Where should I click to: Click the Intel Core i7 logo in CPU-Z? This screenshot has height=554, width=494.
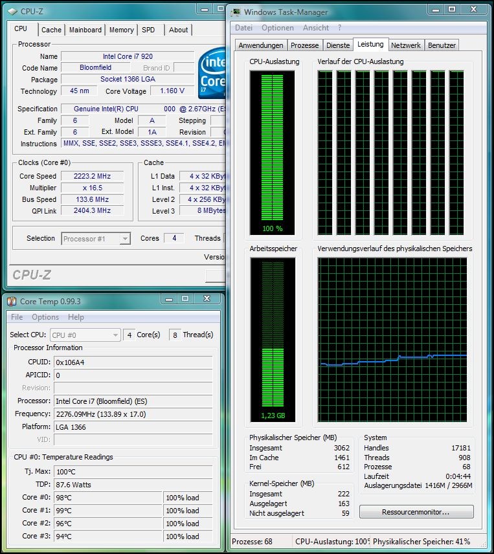click(212, 73)
